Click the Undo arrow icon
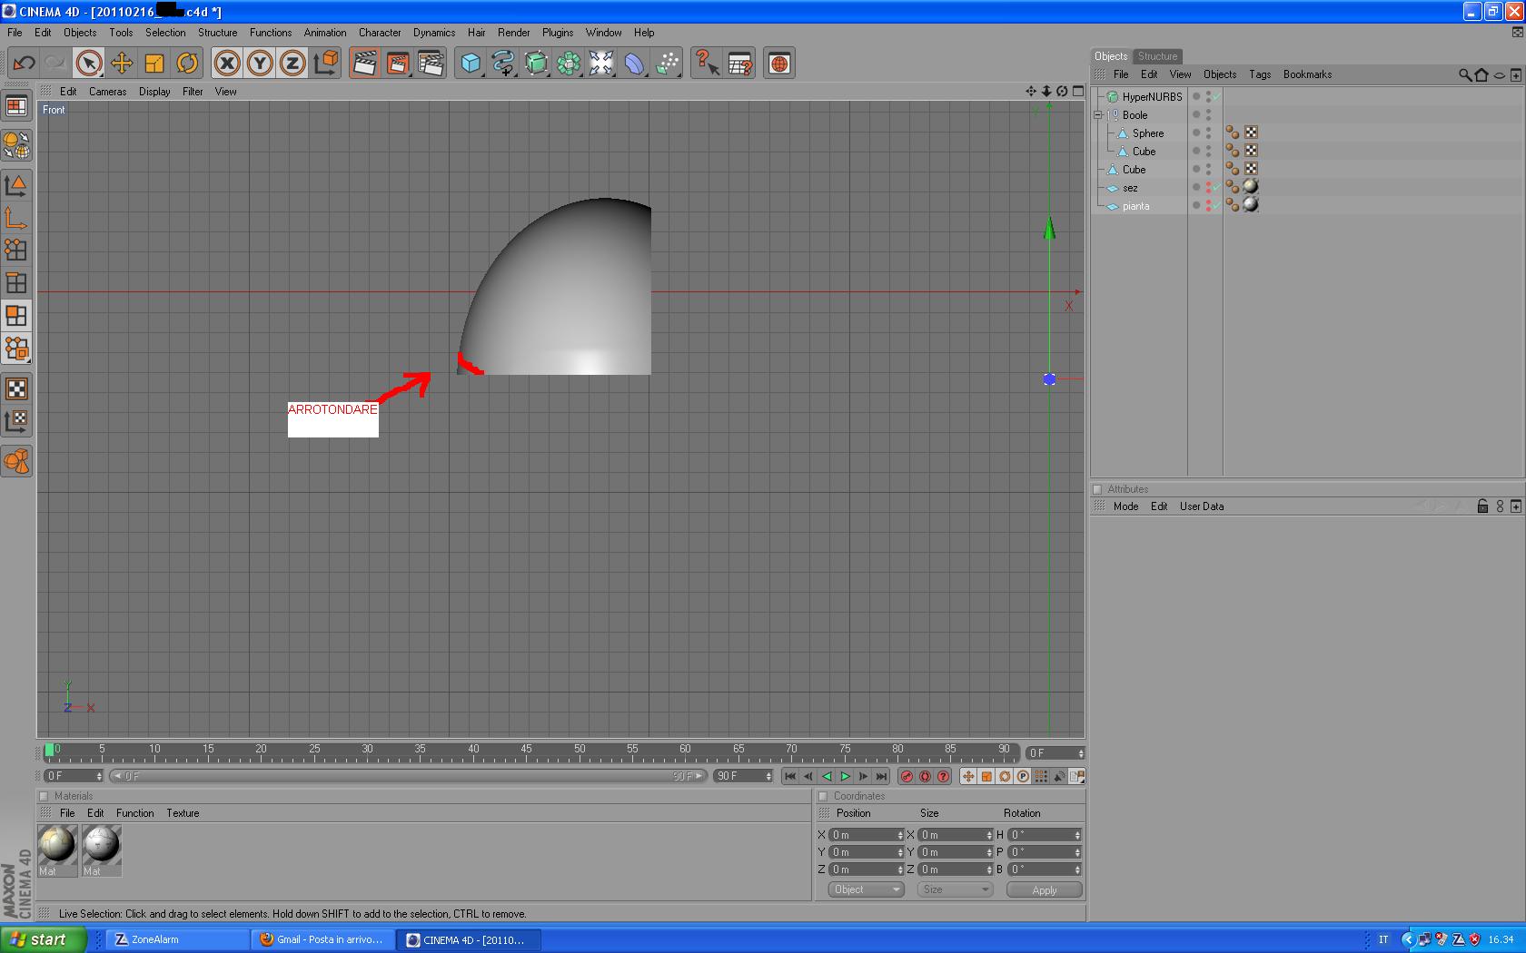Viewport: 1526px width, 953px height. (25, 64)
